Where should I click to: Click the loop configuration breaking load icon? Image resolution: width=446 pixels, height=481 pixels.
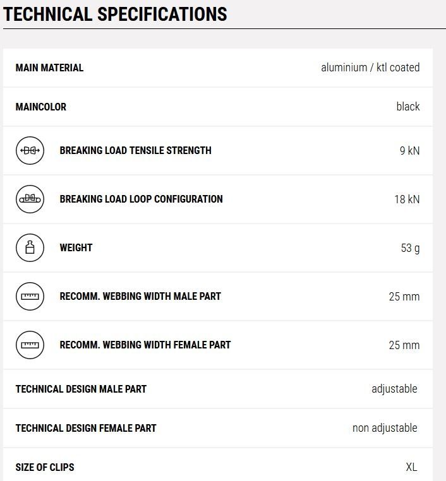[30, 199]
